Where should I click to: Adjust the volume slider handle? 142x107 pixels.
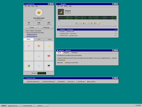(x=101, y=26)
